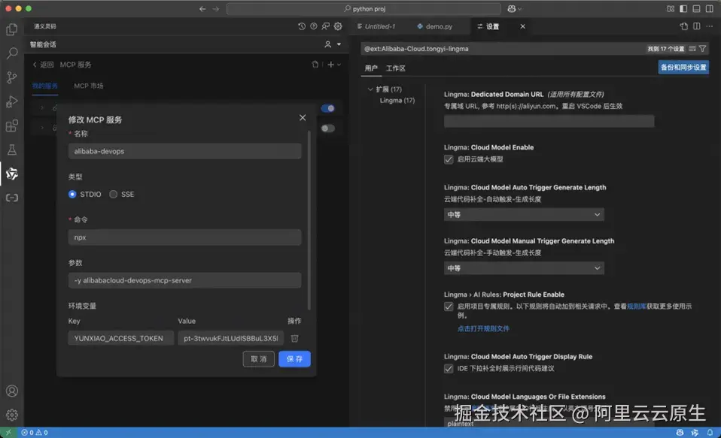Select 我的服务 tab
Viewport: 721px width, 438px height.
click(x=45, y=86)
